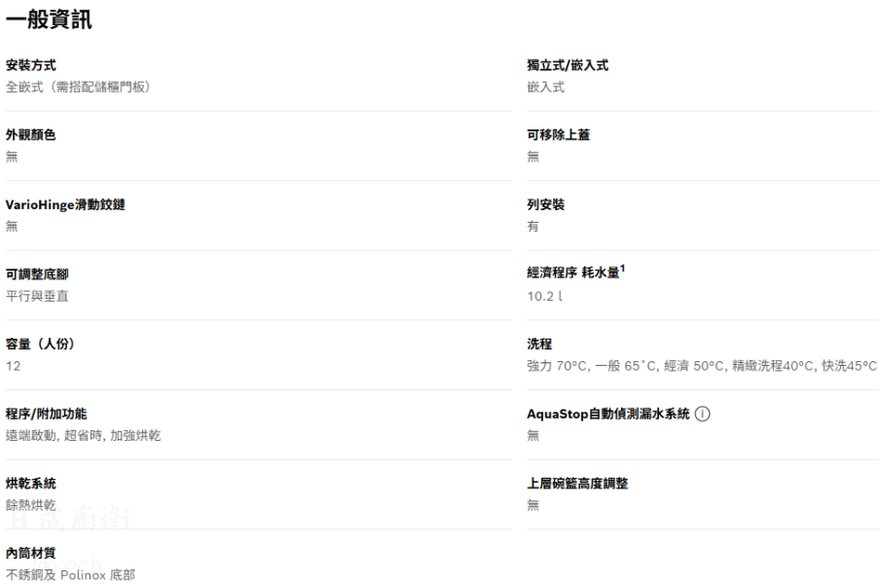Click the 遠端啟動, 超省時, 加強烘乾 value text

pyautogui.click(x=84, y=435)
